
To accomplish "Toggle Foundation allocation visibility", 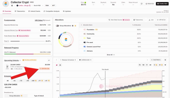I will pyautogui.click(x=85, y=29).
